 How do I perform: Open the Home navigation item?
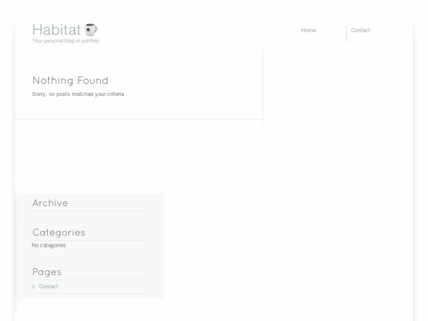pos(308,31)
